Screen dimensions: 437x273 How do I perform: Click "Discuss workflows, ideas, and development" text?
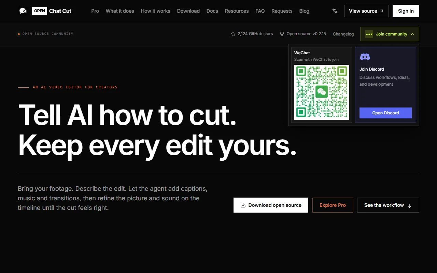[x=385, y=81]
